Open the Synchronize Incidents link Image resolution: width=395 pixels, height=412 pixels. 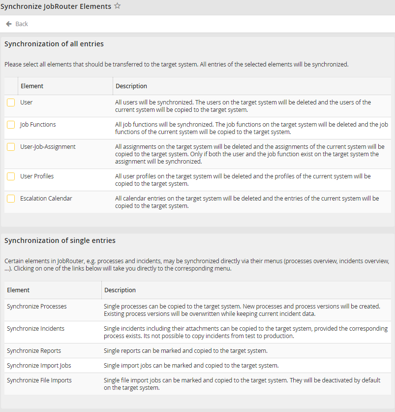36,328
